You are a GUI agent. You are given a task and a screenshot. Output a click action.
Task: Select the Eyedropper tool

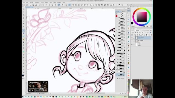click(24, 27)
